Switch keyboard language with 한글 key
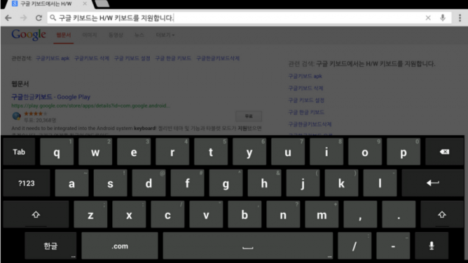The width and height of the screenshot is (468, 263). pos(50,246)
